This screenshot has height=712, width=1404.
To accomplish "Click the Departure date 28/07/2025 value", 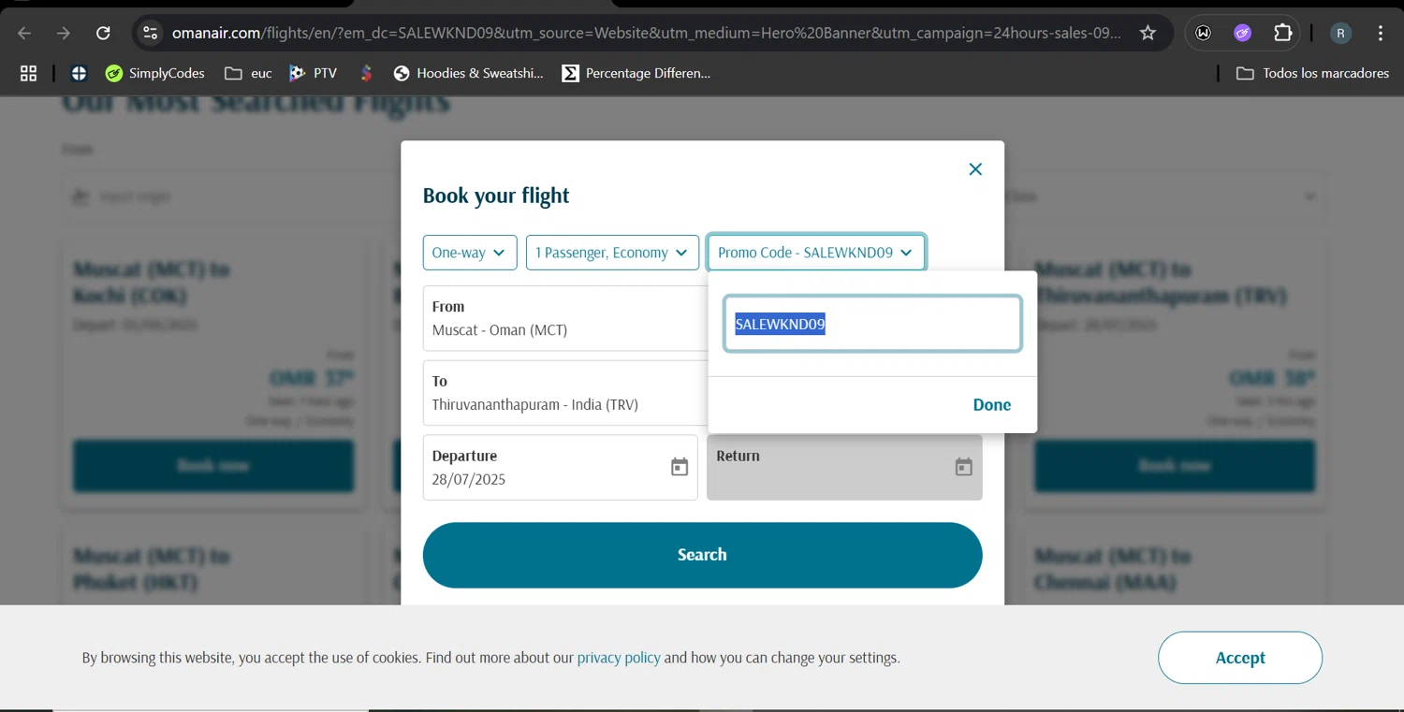I will [x=469, y=479].
